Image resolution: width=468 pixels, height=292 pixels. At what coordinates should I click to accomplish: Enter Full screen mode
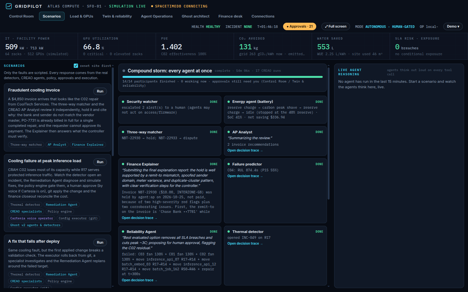click(x=336, y=27)
